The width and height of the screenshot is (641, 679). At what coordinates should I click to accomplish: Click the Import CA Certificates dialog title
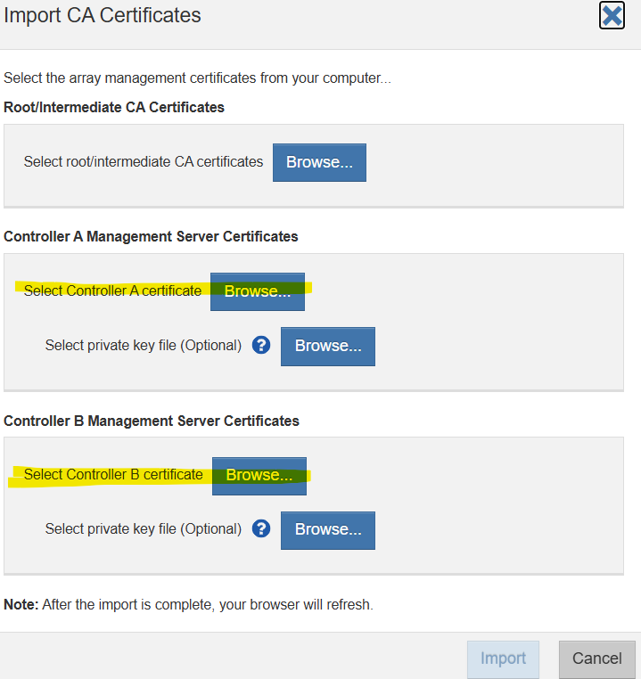[103, 16]
